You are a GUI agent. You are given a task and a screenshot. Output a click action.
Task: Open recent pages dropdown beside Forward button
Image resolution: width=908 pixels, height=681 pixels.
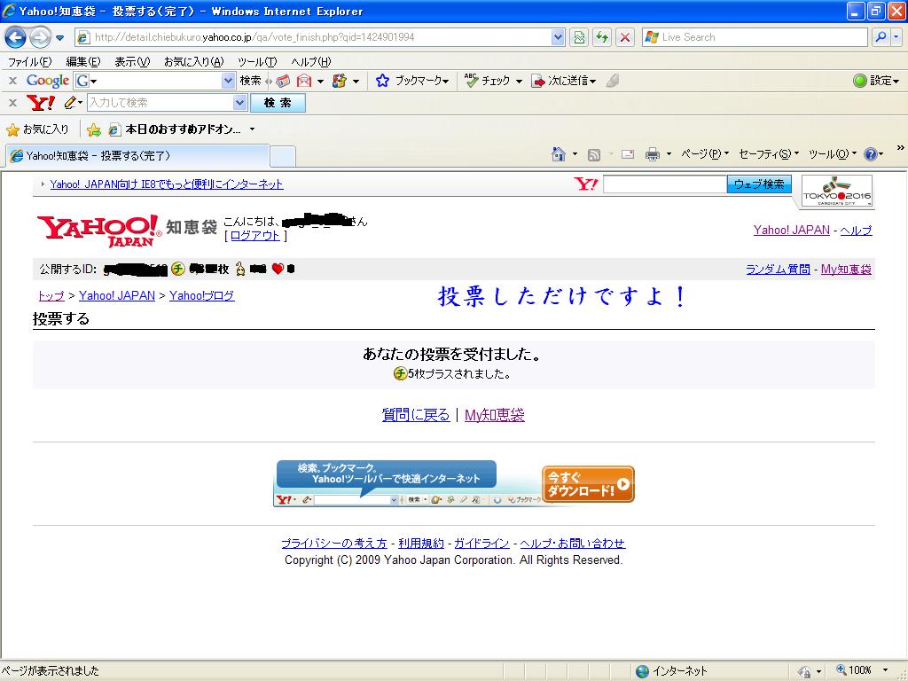(59, 38)
